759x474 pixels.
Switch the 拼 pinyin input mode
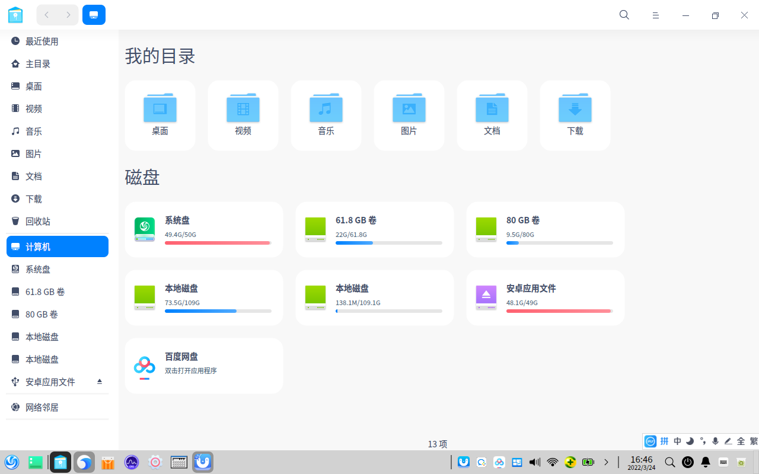point(665,441)
